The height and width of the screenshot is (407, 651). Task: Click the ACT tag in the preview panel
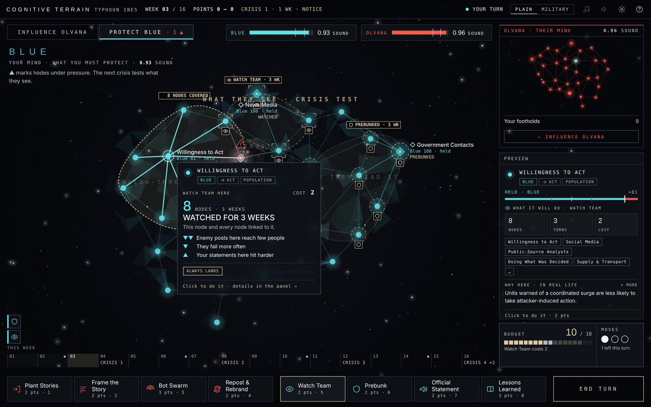click(x=549, y=182)
